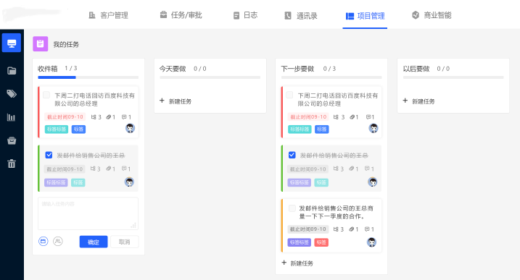Uncheck completed 发邮件 task in 收件箱
Image resolution: width=520 pixels, height=280 pixels.
point(49,155)
